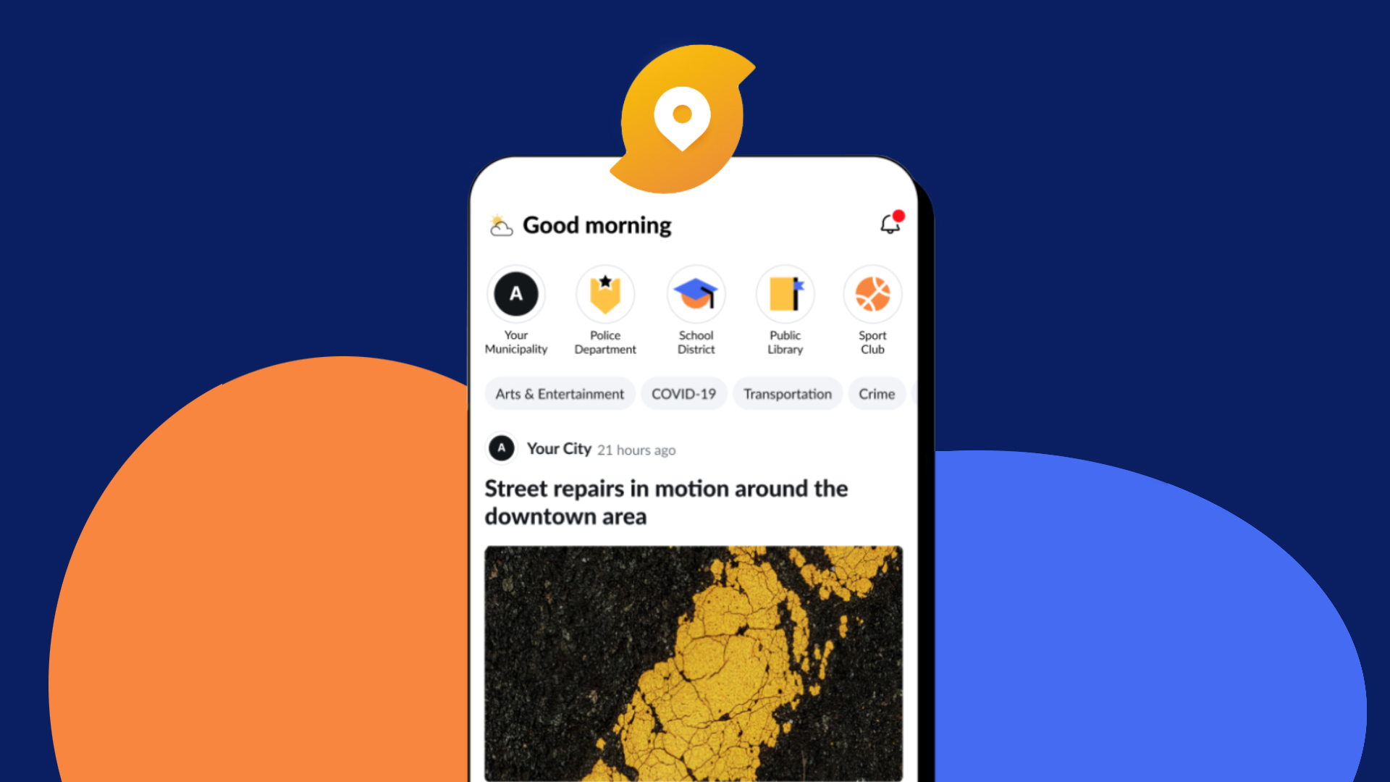Tap the Good morning greeting header
Image resolution: width=1390 pixels, height=782 pixels.
(x=597, y=224)
